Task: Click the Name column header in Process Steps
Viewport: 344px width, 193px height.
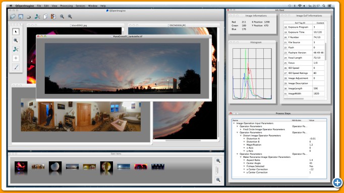Action: click(261, 120)
